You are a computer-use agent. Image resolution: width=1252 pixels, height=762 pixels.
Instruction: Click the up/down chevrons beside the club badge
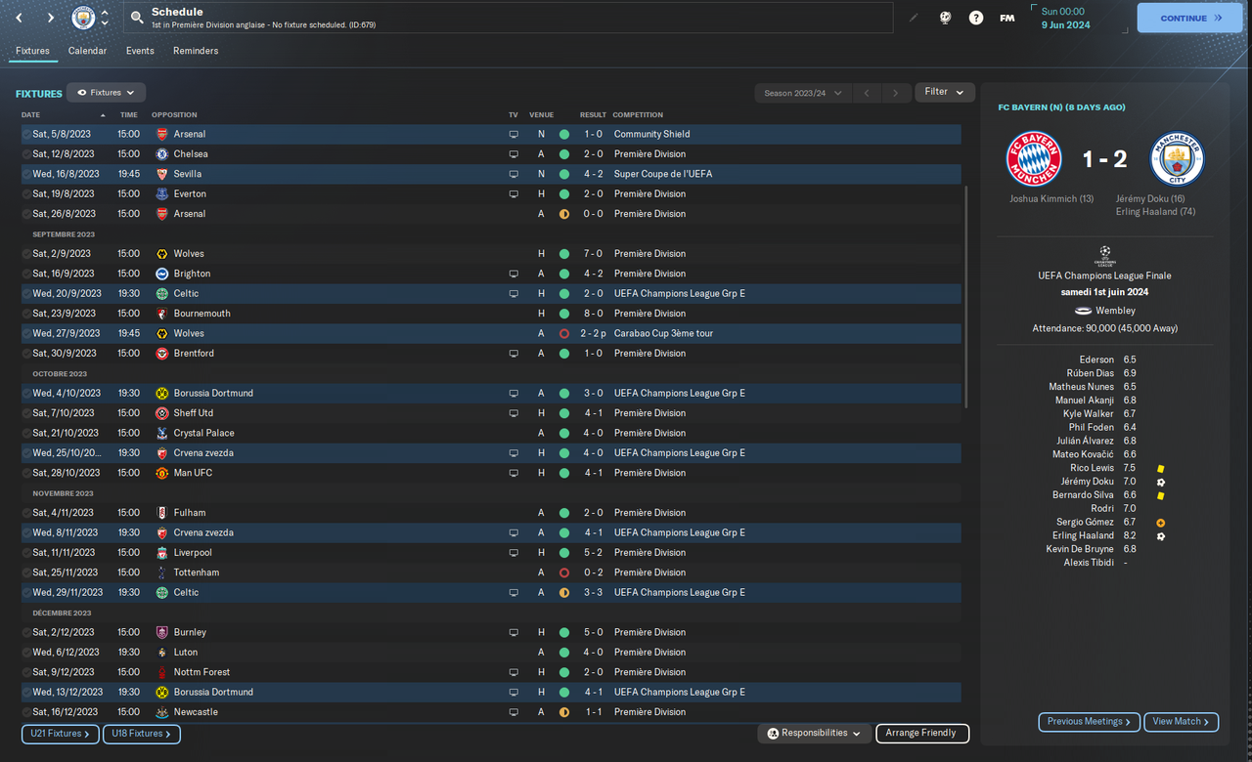click(x=105, y=18)
